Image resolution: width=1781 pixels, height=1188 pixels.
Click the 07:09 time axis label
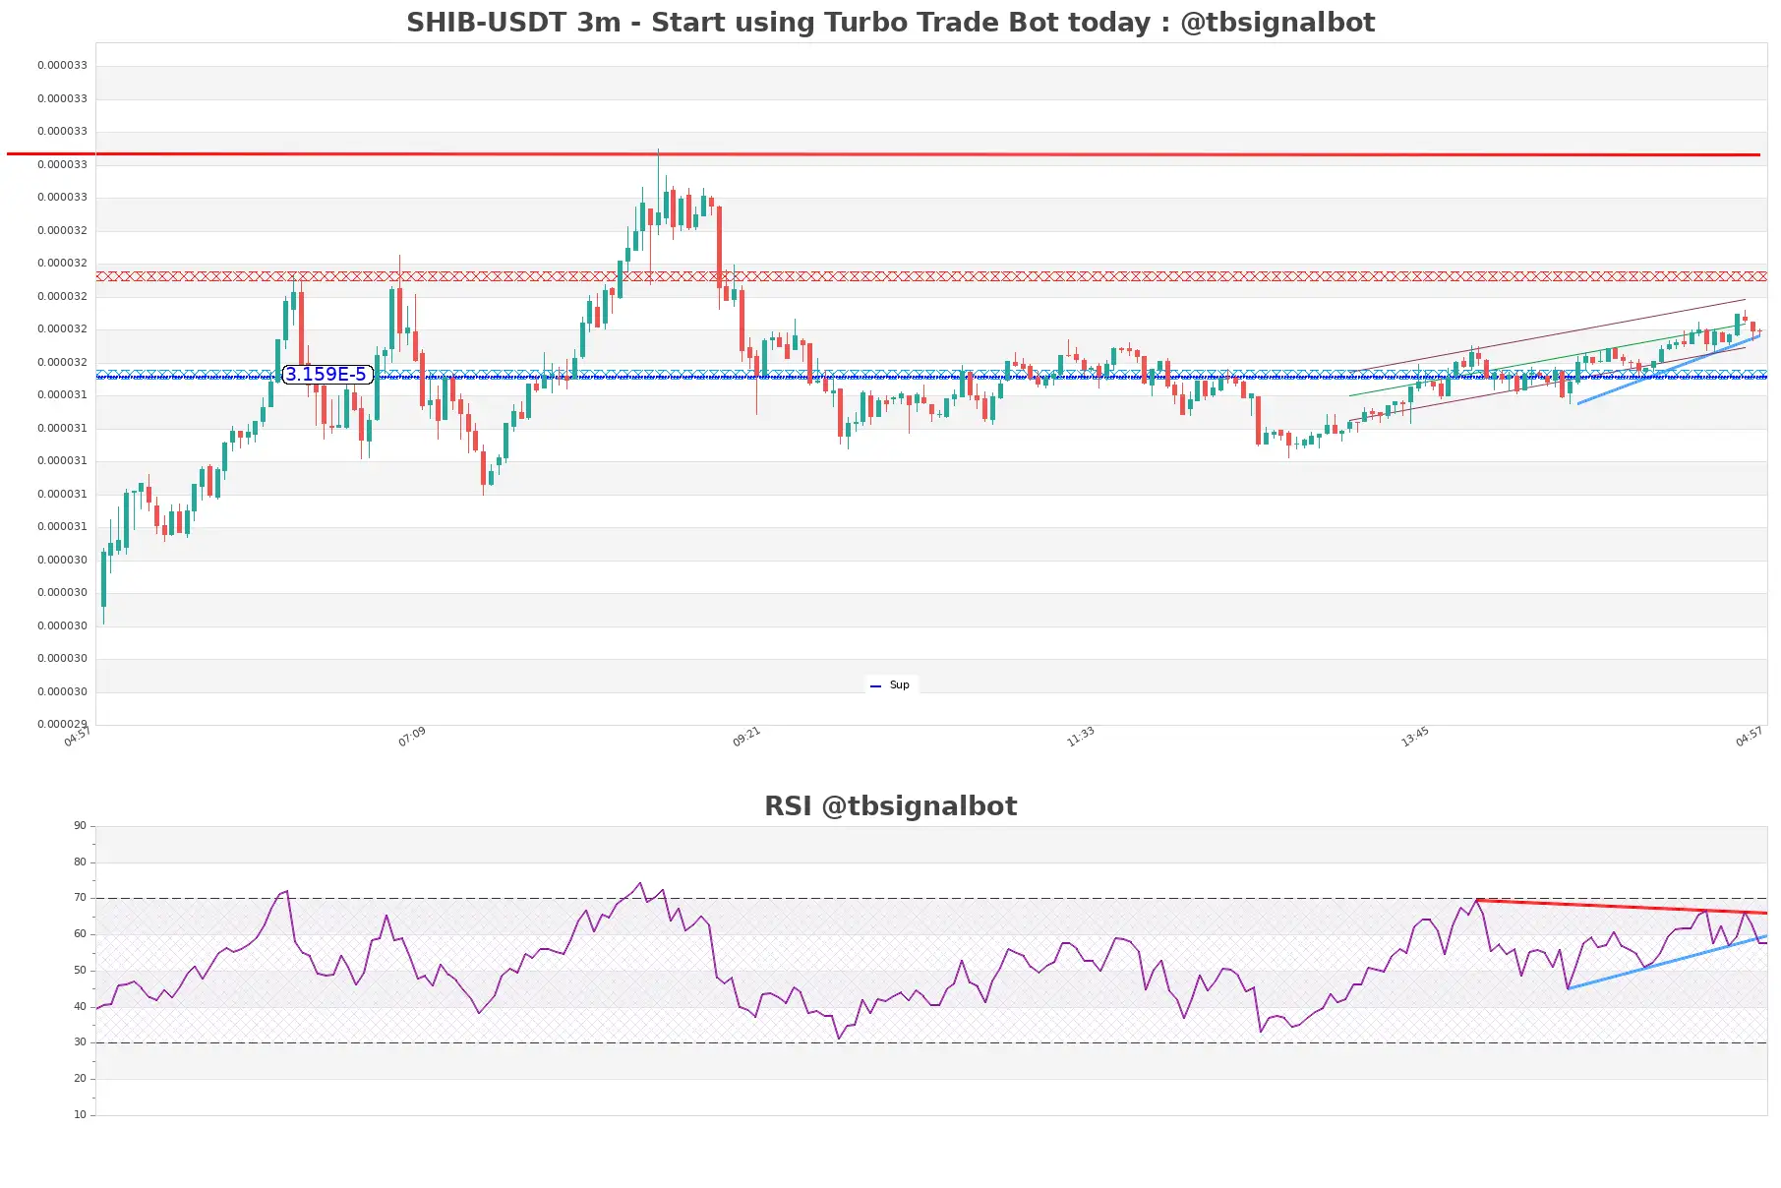click(412, 737)
